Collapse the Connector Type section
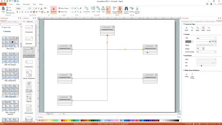This screenshot has width=222, height=125. coord(184,24)
